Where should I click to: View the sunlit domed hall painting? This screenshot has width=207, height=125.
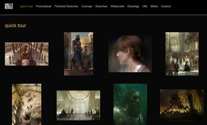[x=78, y=105]
